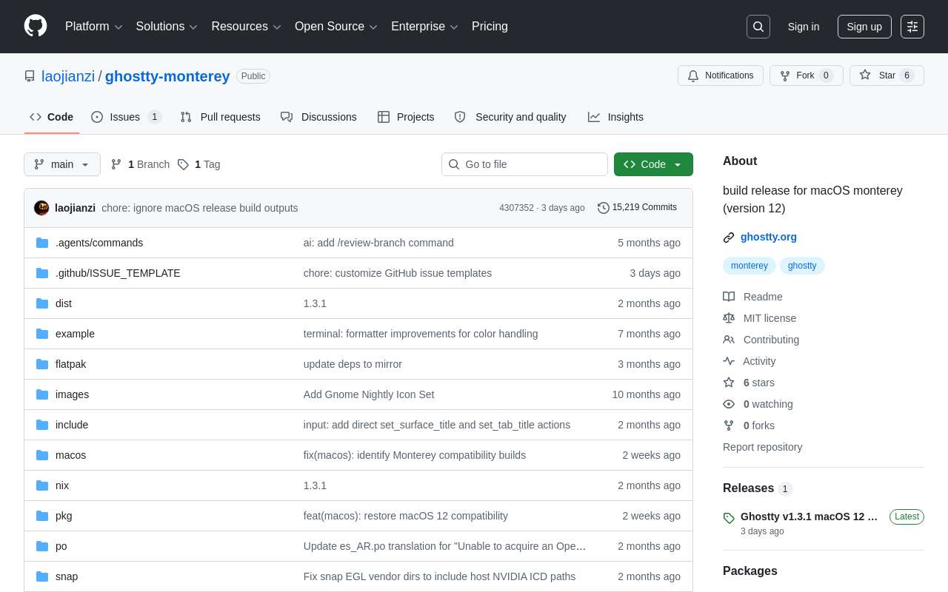Image resolution: width=948 pixels, height=592 pixels.
Task: Select the ghostty topic tag
Action: (802, 266)
